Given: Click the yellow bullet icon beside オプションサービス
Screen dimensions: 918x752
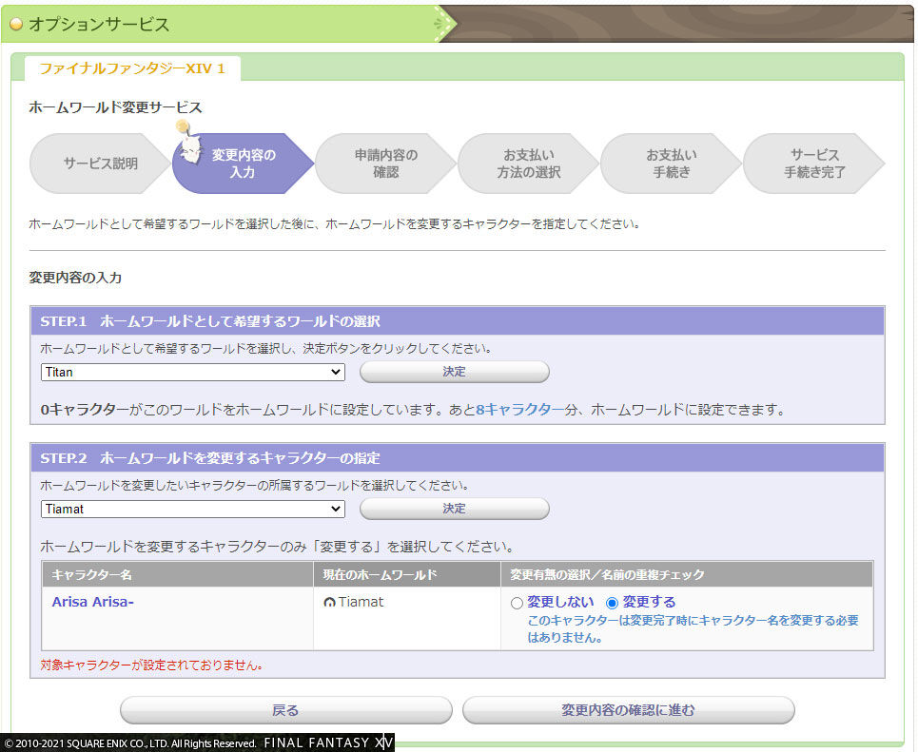Looking at the screenshot, I should [16, 24].
